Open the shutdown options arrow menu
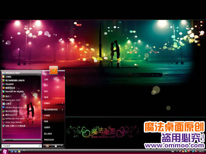The image size is (206, 154). click(x=62, y=146)
